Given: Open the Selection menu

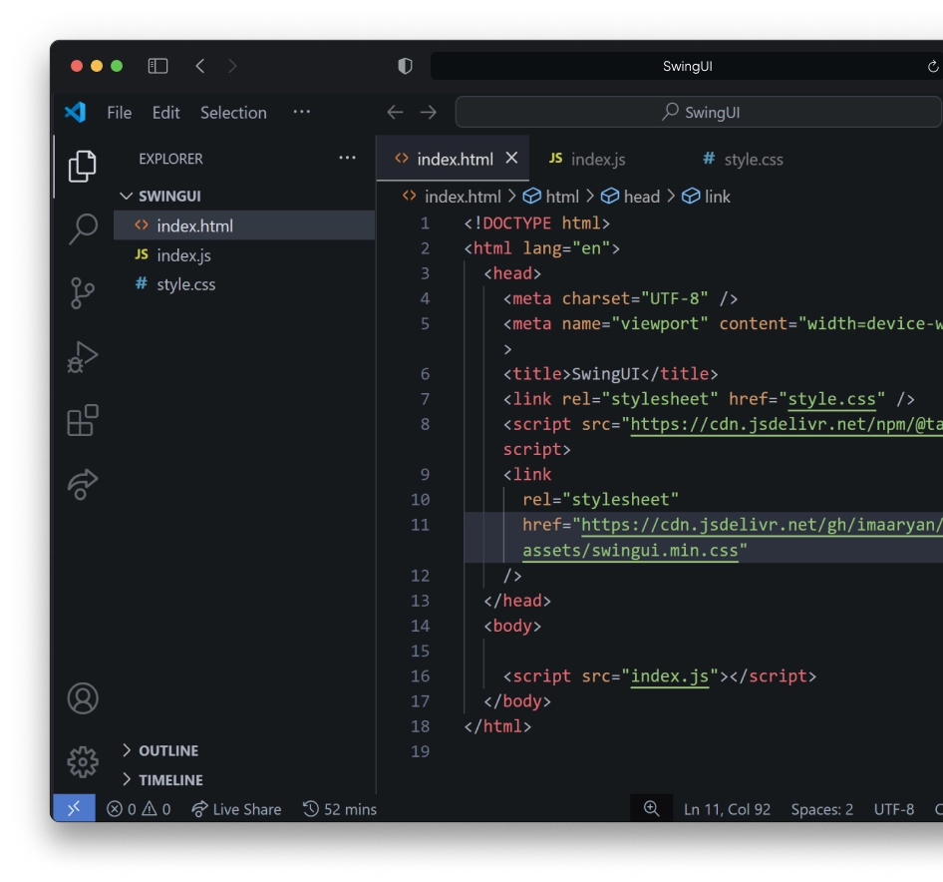Looking at the screenshot, I should tap(233, 113).
